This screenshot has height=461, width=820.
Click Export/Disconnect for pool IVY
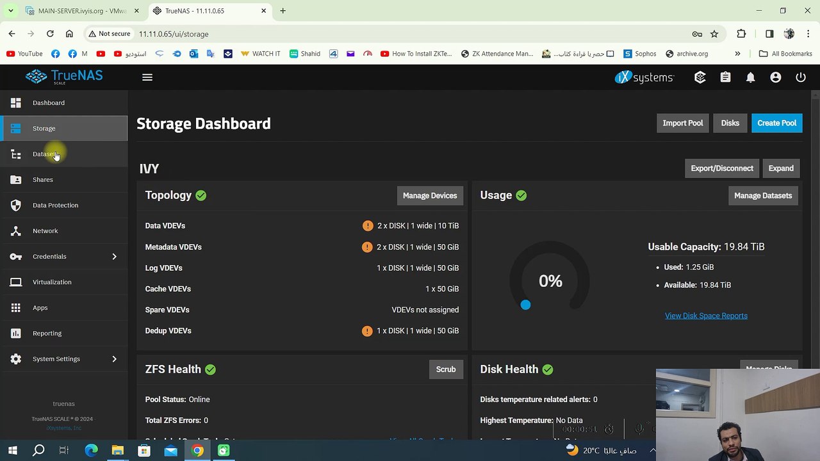(x=722, y=168)
